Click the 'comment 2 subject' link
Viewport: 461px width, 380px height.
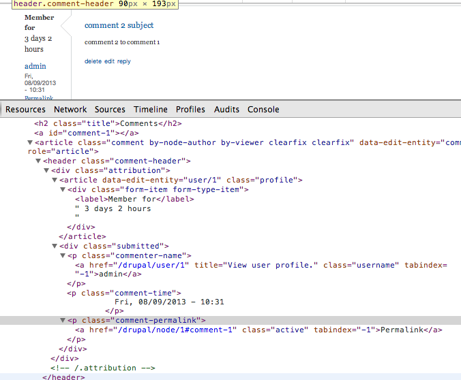[119, 25]
